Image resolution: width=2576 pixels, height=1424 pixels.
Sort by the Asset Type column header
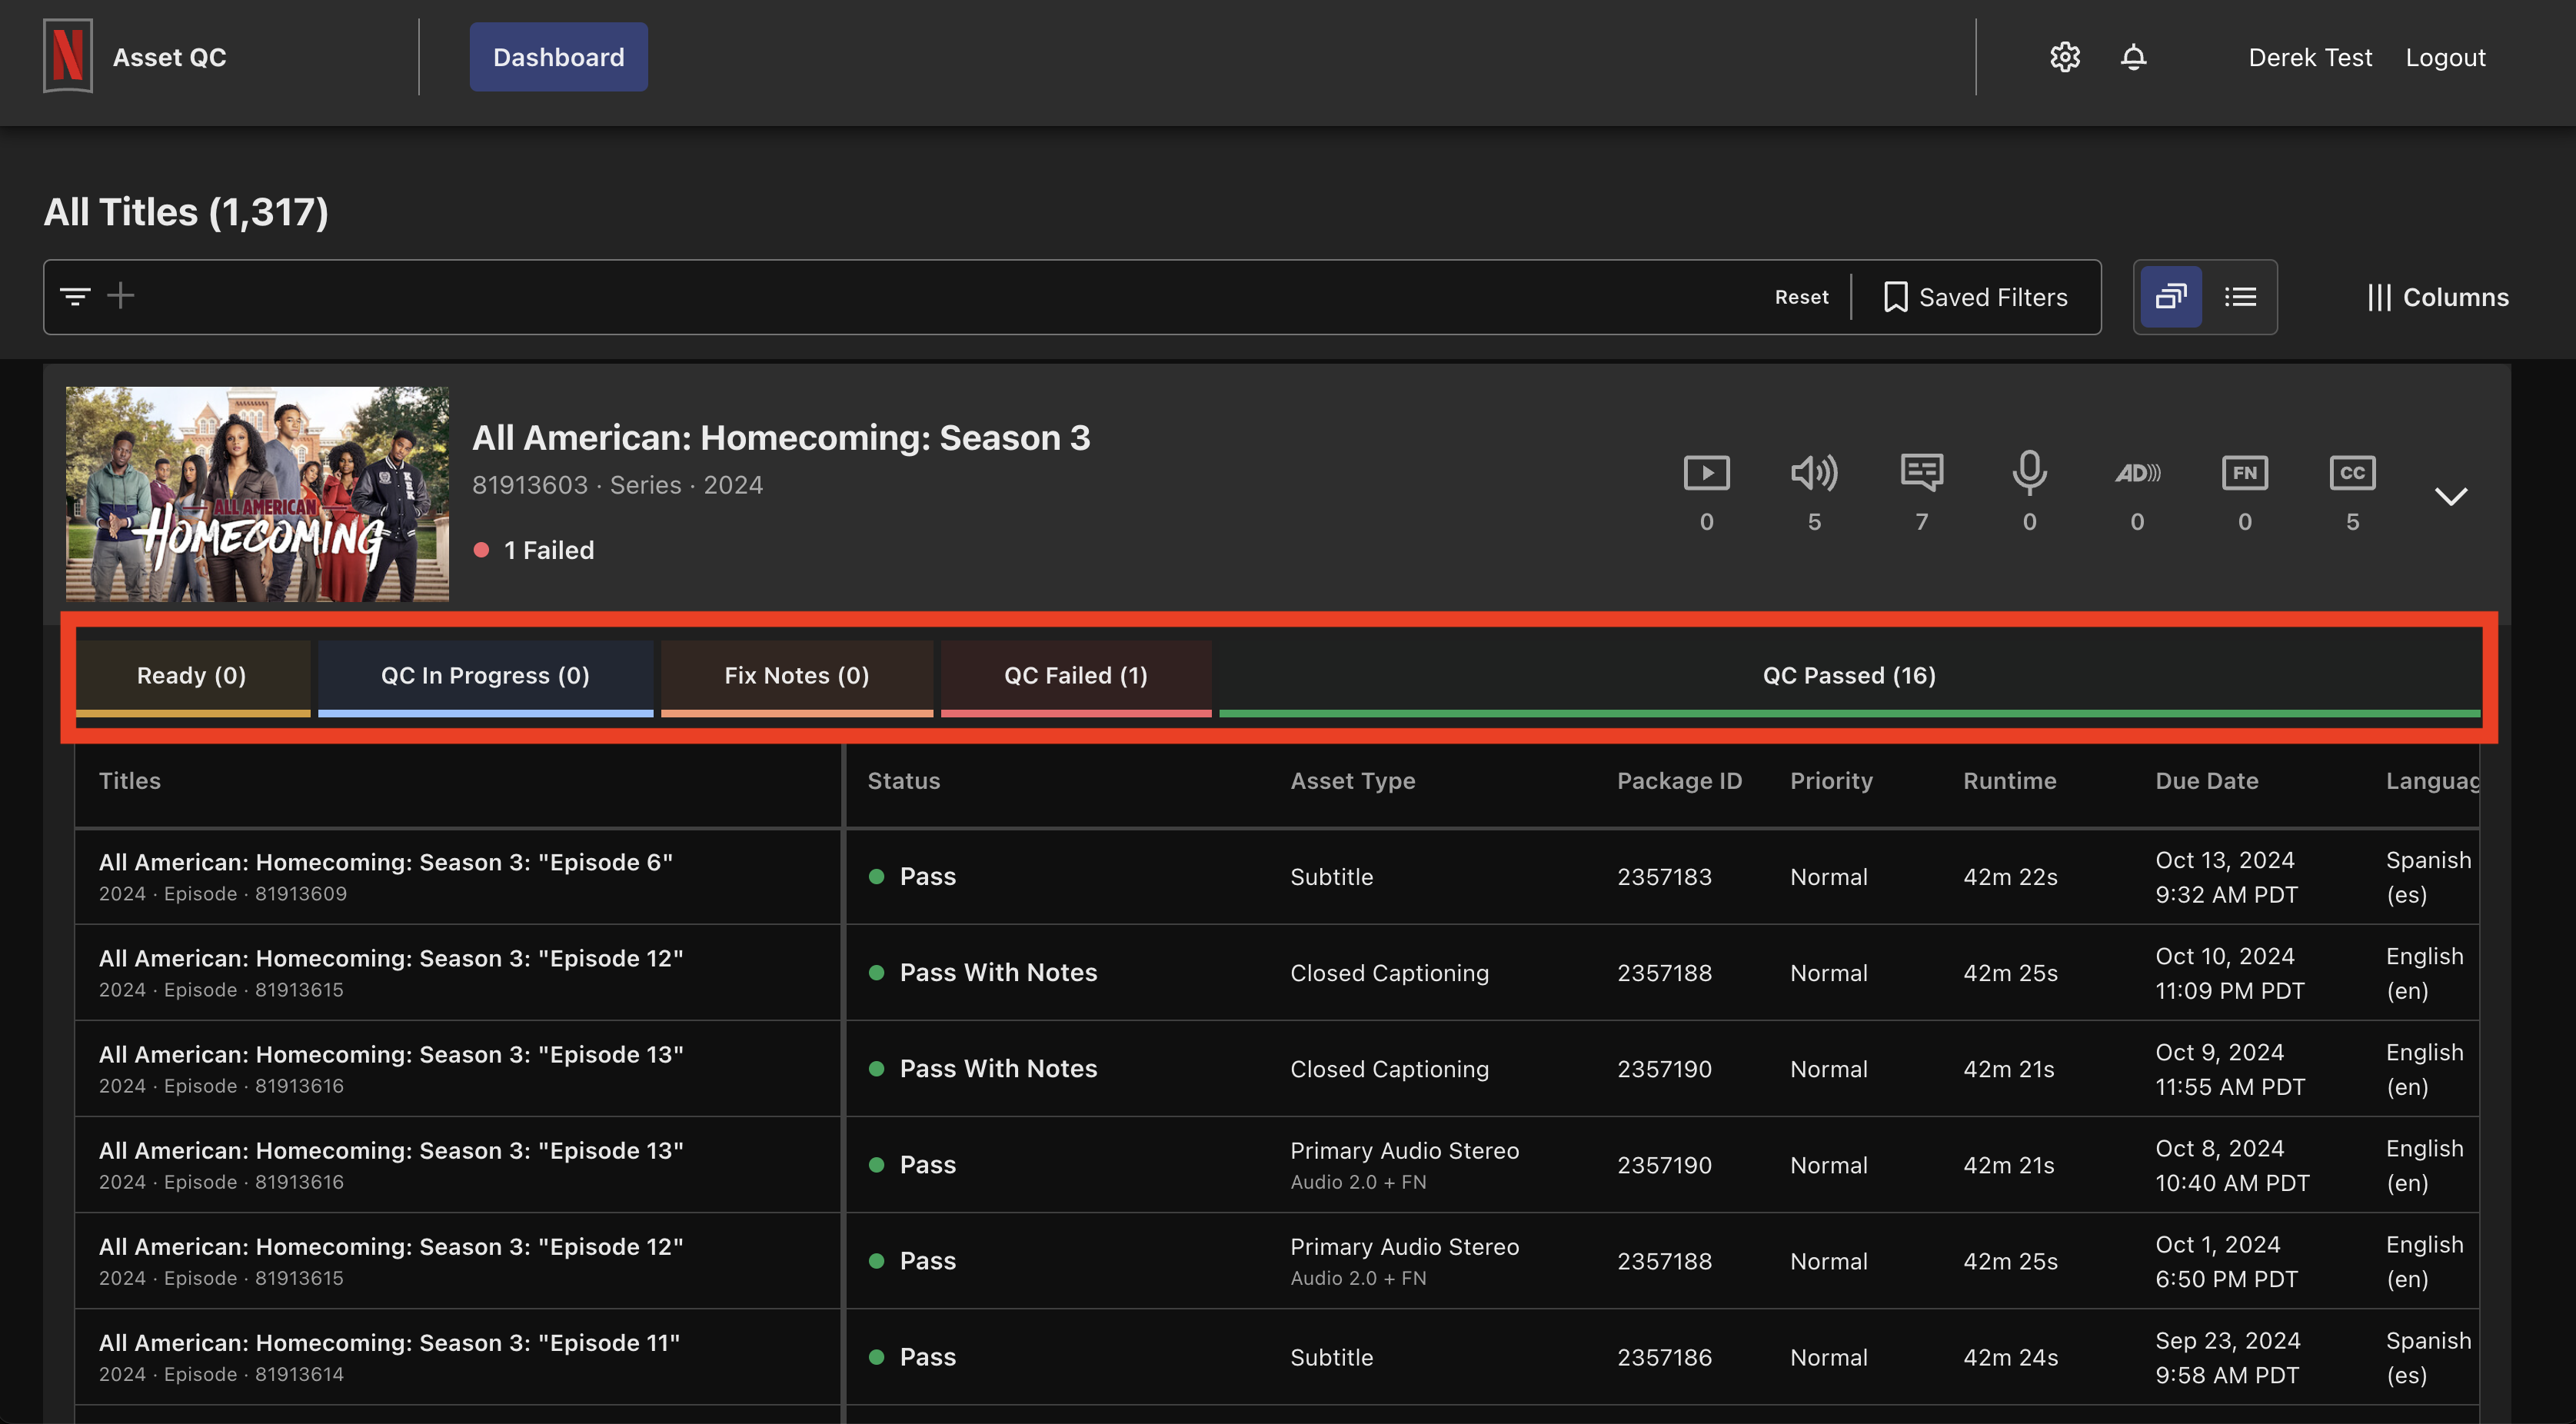1352,781
